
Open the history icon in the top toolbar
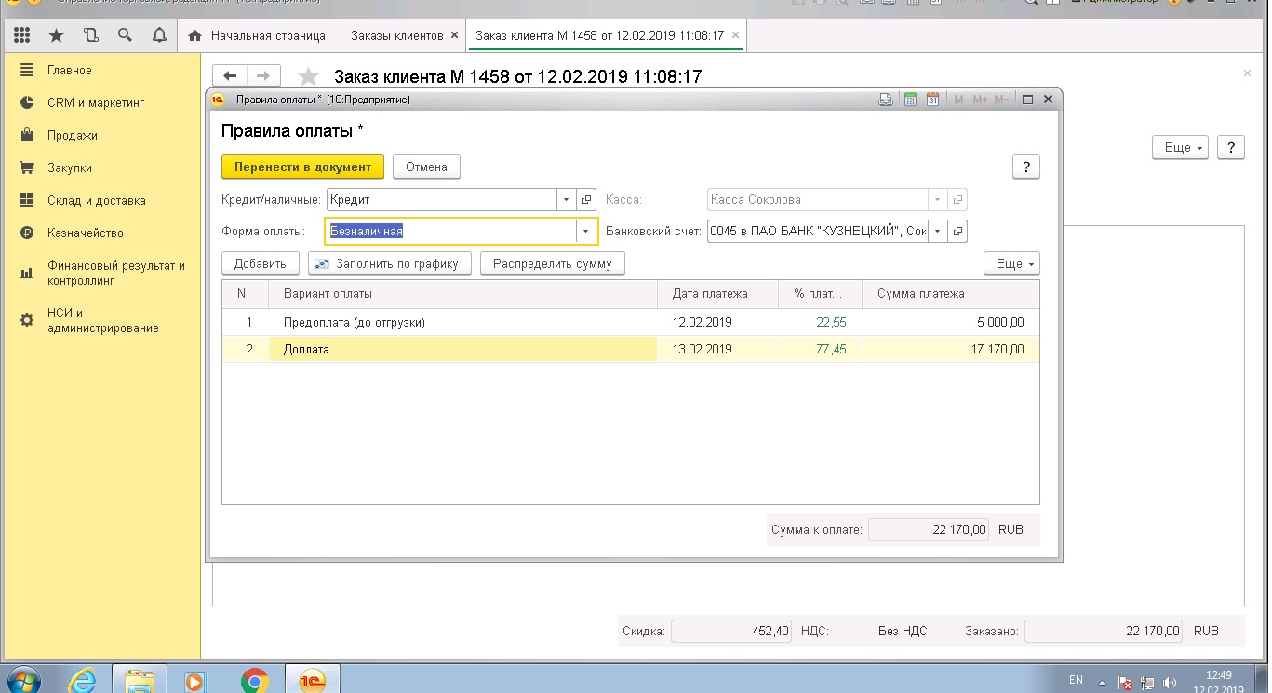click(90, 35)
